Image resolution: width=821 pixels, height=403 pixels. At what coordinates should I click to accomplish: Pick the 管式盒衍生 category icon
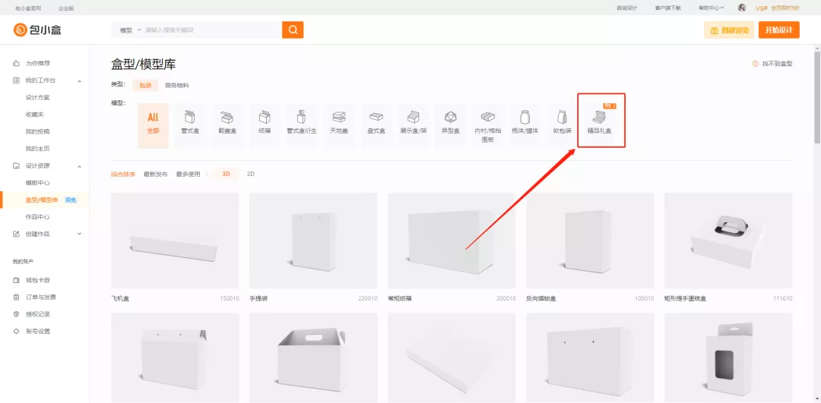[302, 117]
